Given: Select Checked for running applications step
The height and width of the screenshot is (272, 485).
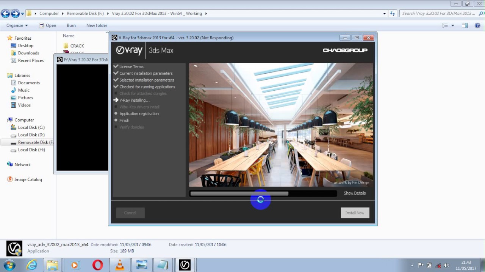Looking at the screenshot, I should pos(147,87).
